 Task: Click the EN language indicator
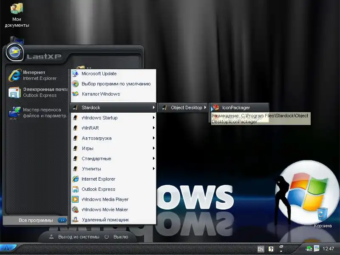261,249
